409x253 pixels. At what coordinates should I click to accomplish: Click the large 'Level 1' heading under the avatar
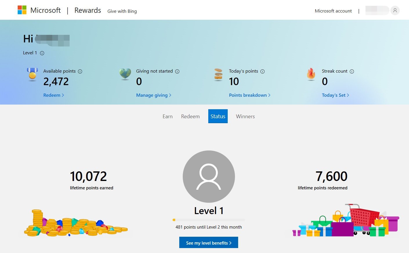(x=209, y=211)
